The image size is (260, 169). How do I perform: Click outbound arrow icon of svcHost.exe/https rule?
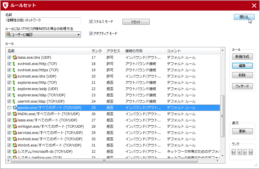click(14, 70)
